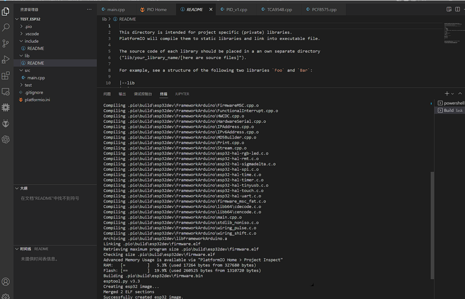Viewport: 465px width, 299px height.
Task: Click the PlatformIO alien head icon
Action: click(6, 123)
